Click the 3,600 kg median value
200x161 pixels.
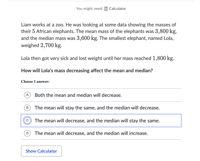tap(87, 38)
